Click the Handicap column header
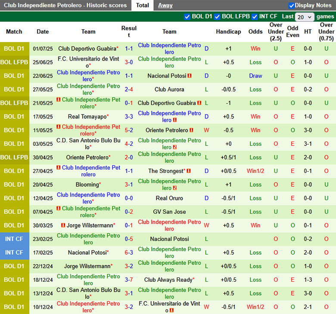This screenshot has width=336, height=314. tap(228, 32)
